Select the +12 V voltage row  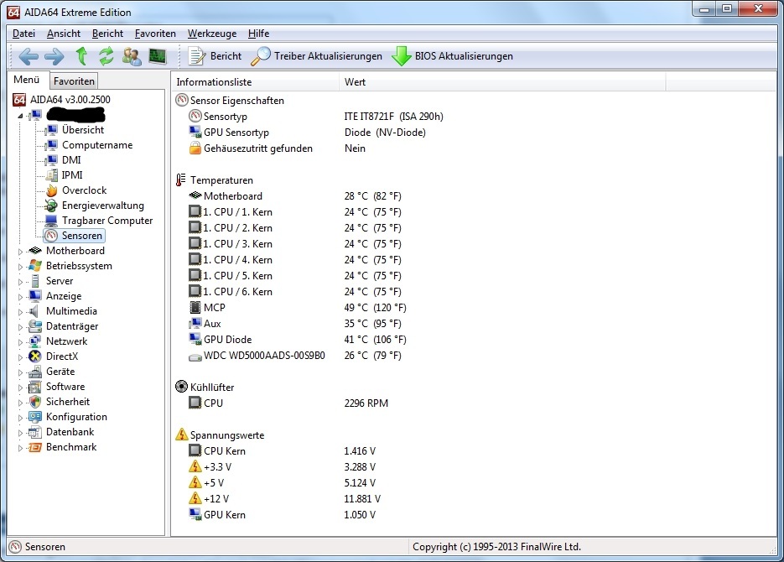click(x=285, y=499)
